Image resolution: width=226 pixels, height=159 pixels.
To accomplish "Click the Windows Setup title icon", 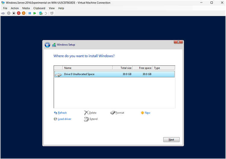I will [54, 45].
